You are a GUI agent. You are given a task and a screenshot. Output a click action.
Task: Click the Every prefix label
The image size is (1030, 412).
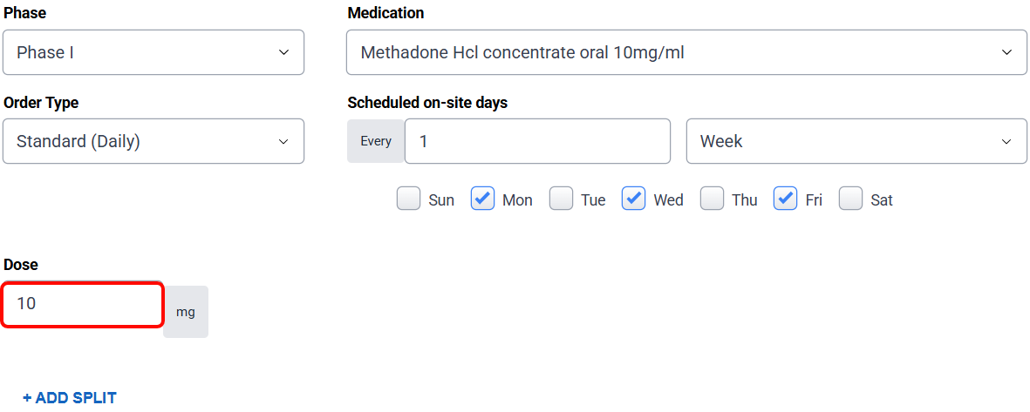tap(376, 141)
